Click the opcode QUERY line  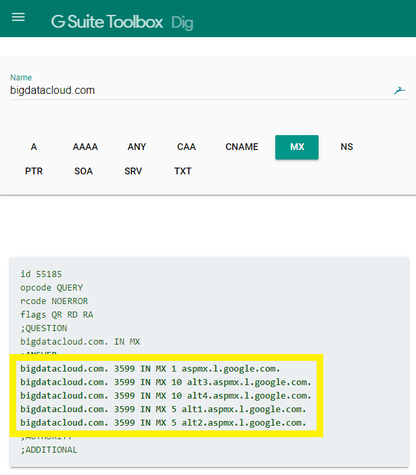click(51, 287)
